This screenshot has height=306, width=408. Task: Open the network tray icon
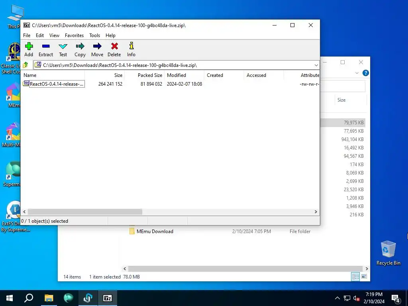point(347,298)
